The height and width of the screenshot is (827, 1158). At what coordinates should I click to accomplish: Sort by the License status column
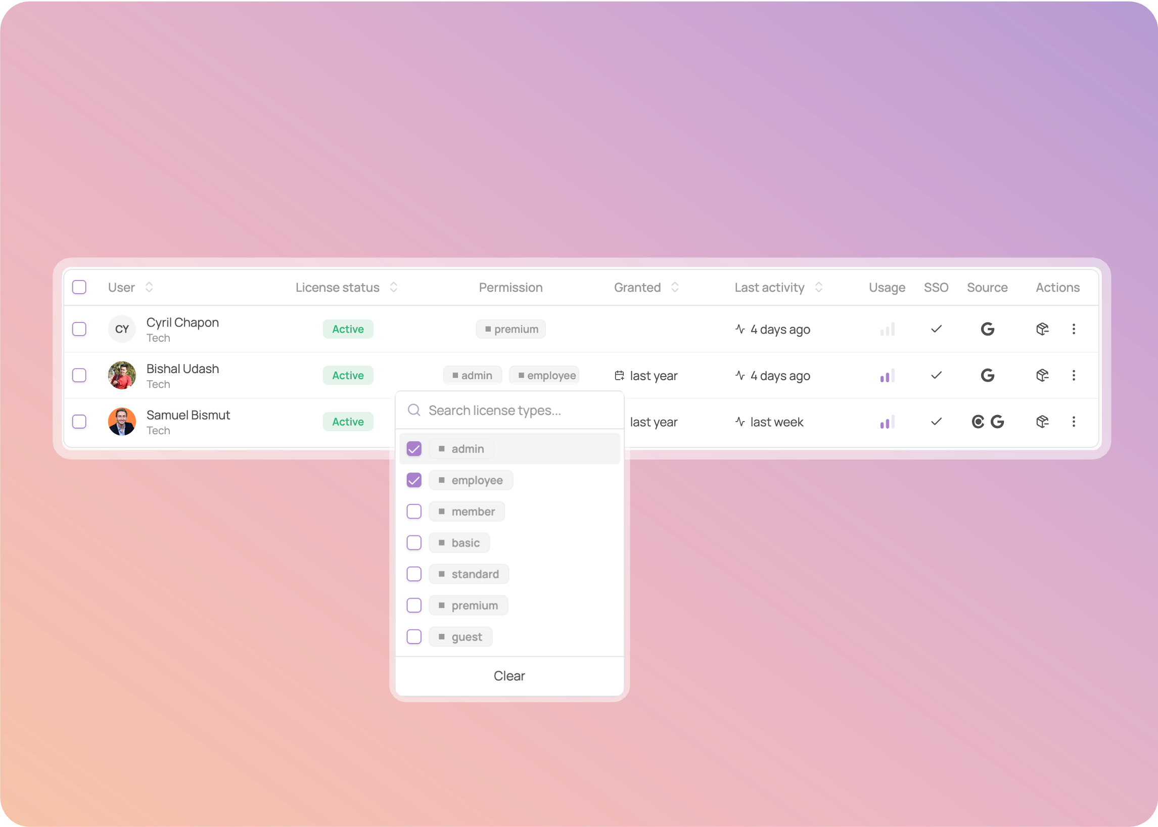tap(394, 287)
